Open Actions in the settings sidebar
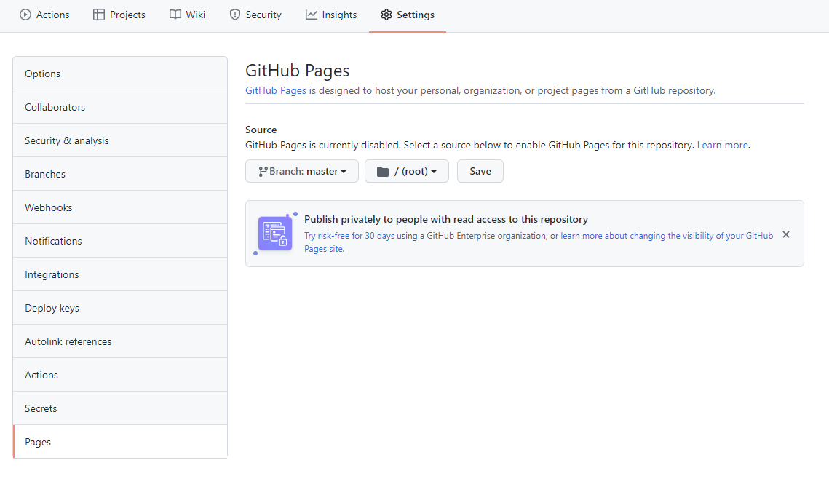829x484 pixels. point(120,375)
